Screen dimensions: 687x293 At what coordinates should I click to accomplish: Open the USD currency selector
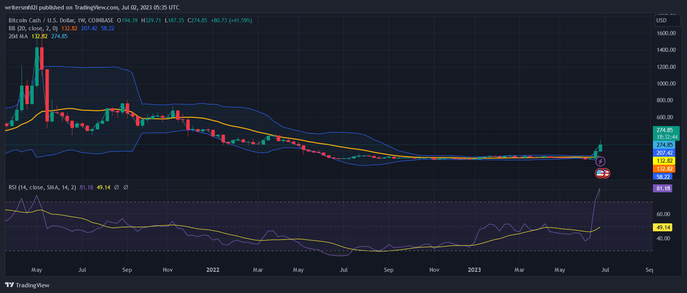click(x=667, y=20)
